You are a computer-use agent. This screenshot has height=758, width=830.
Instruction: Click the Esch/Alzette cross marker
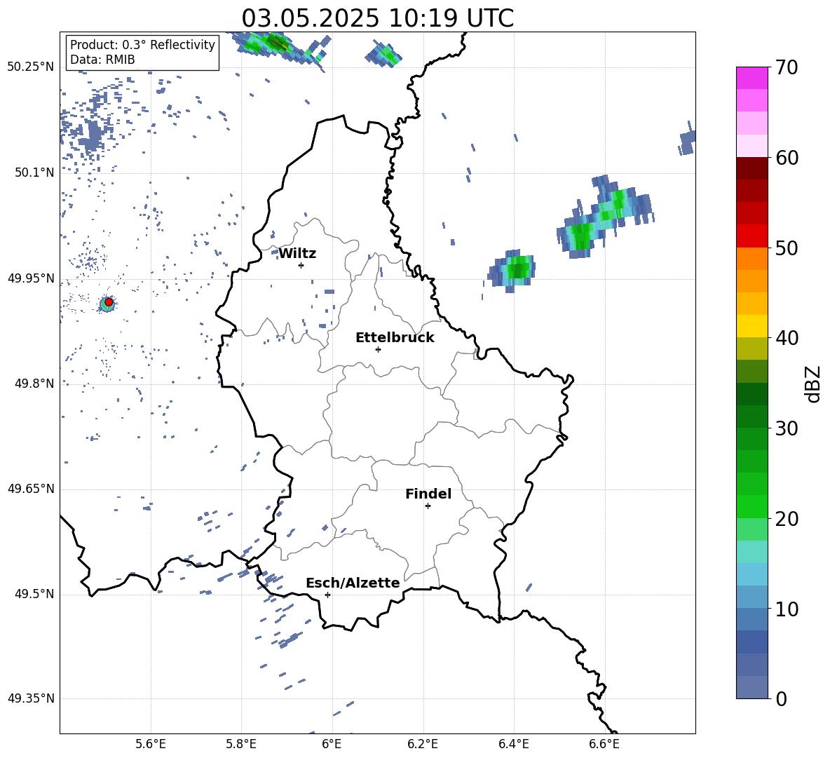point(327,595)
